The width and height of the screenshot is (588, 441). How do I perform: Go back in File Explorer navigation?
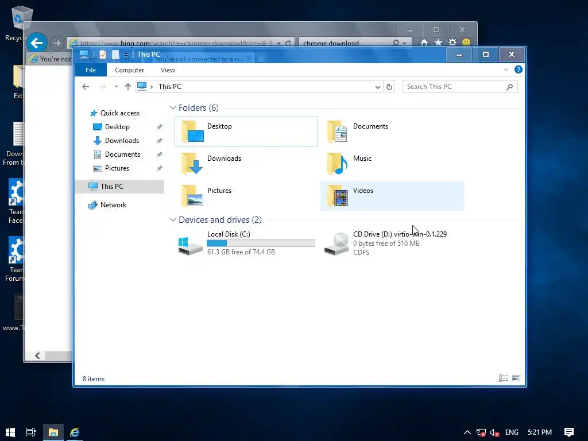(86, 87)
